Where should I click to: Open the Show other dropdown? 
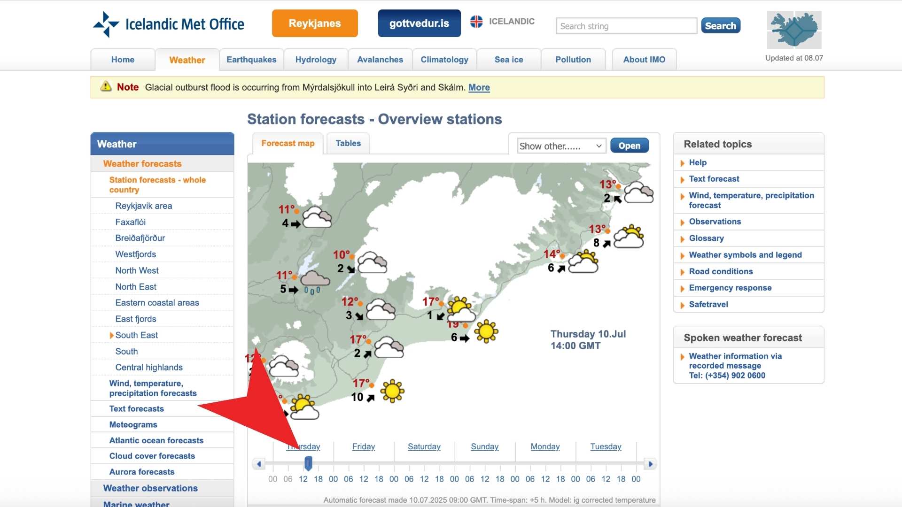[x=560, y=146]
